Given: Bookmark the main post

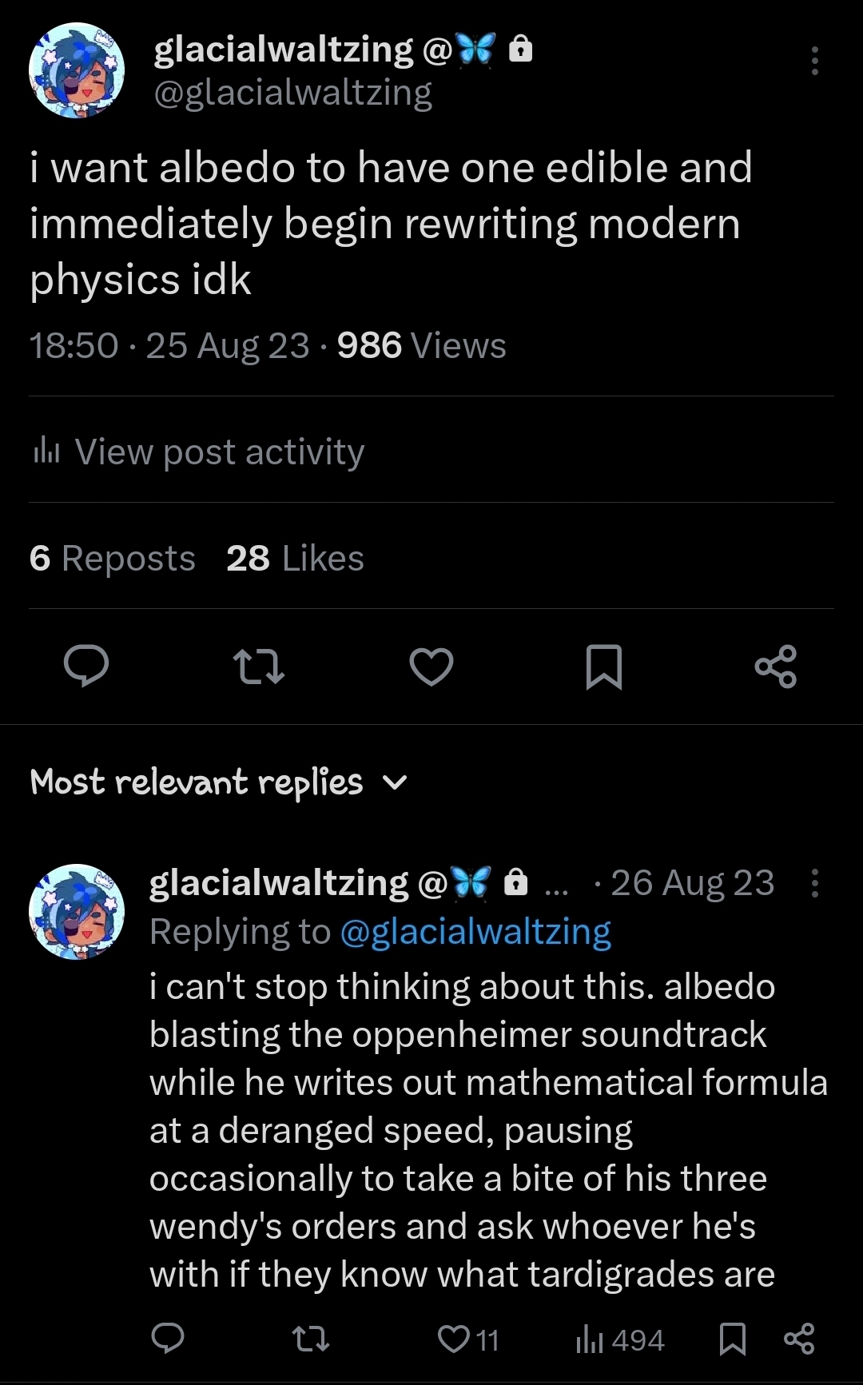Looking at the screenshot, I should (604, 667).
